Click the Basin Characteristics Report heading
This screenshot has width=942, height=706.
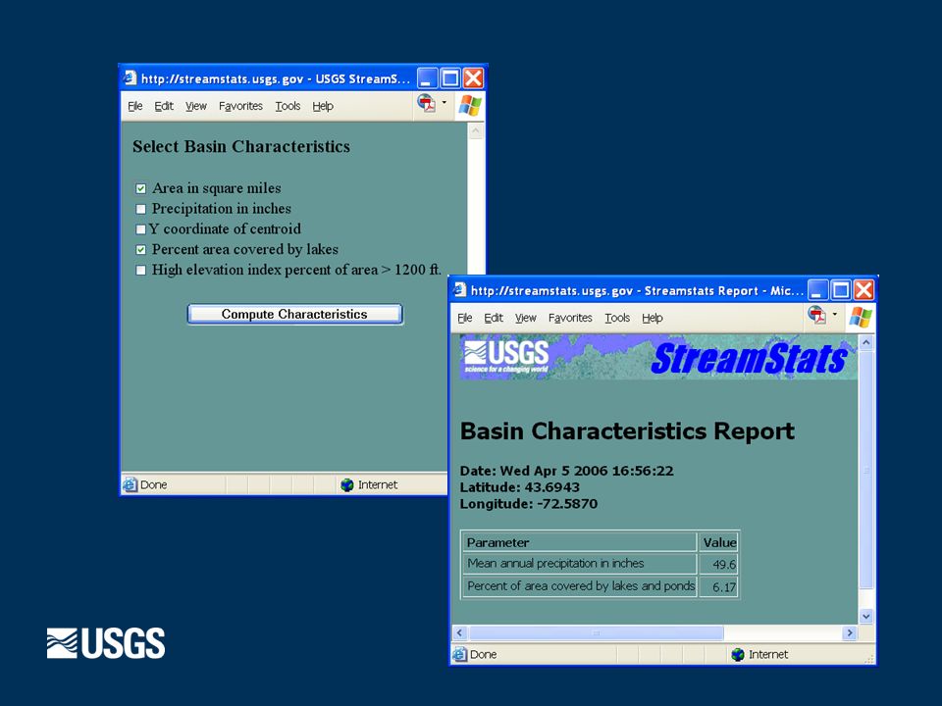[627, 431]
